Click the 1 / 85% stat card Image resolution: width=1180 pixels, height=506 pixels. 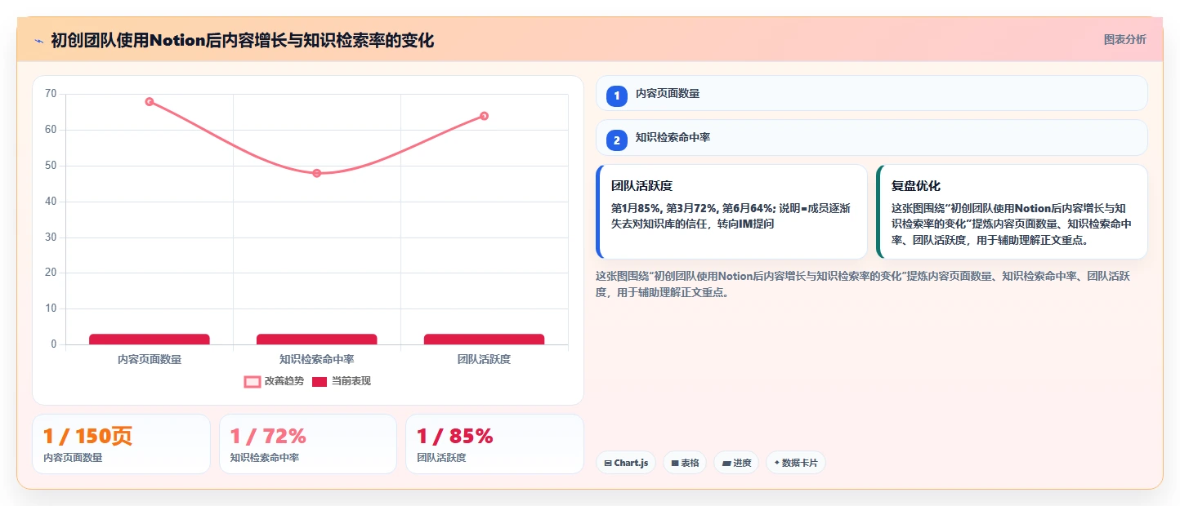point(494,444)
